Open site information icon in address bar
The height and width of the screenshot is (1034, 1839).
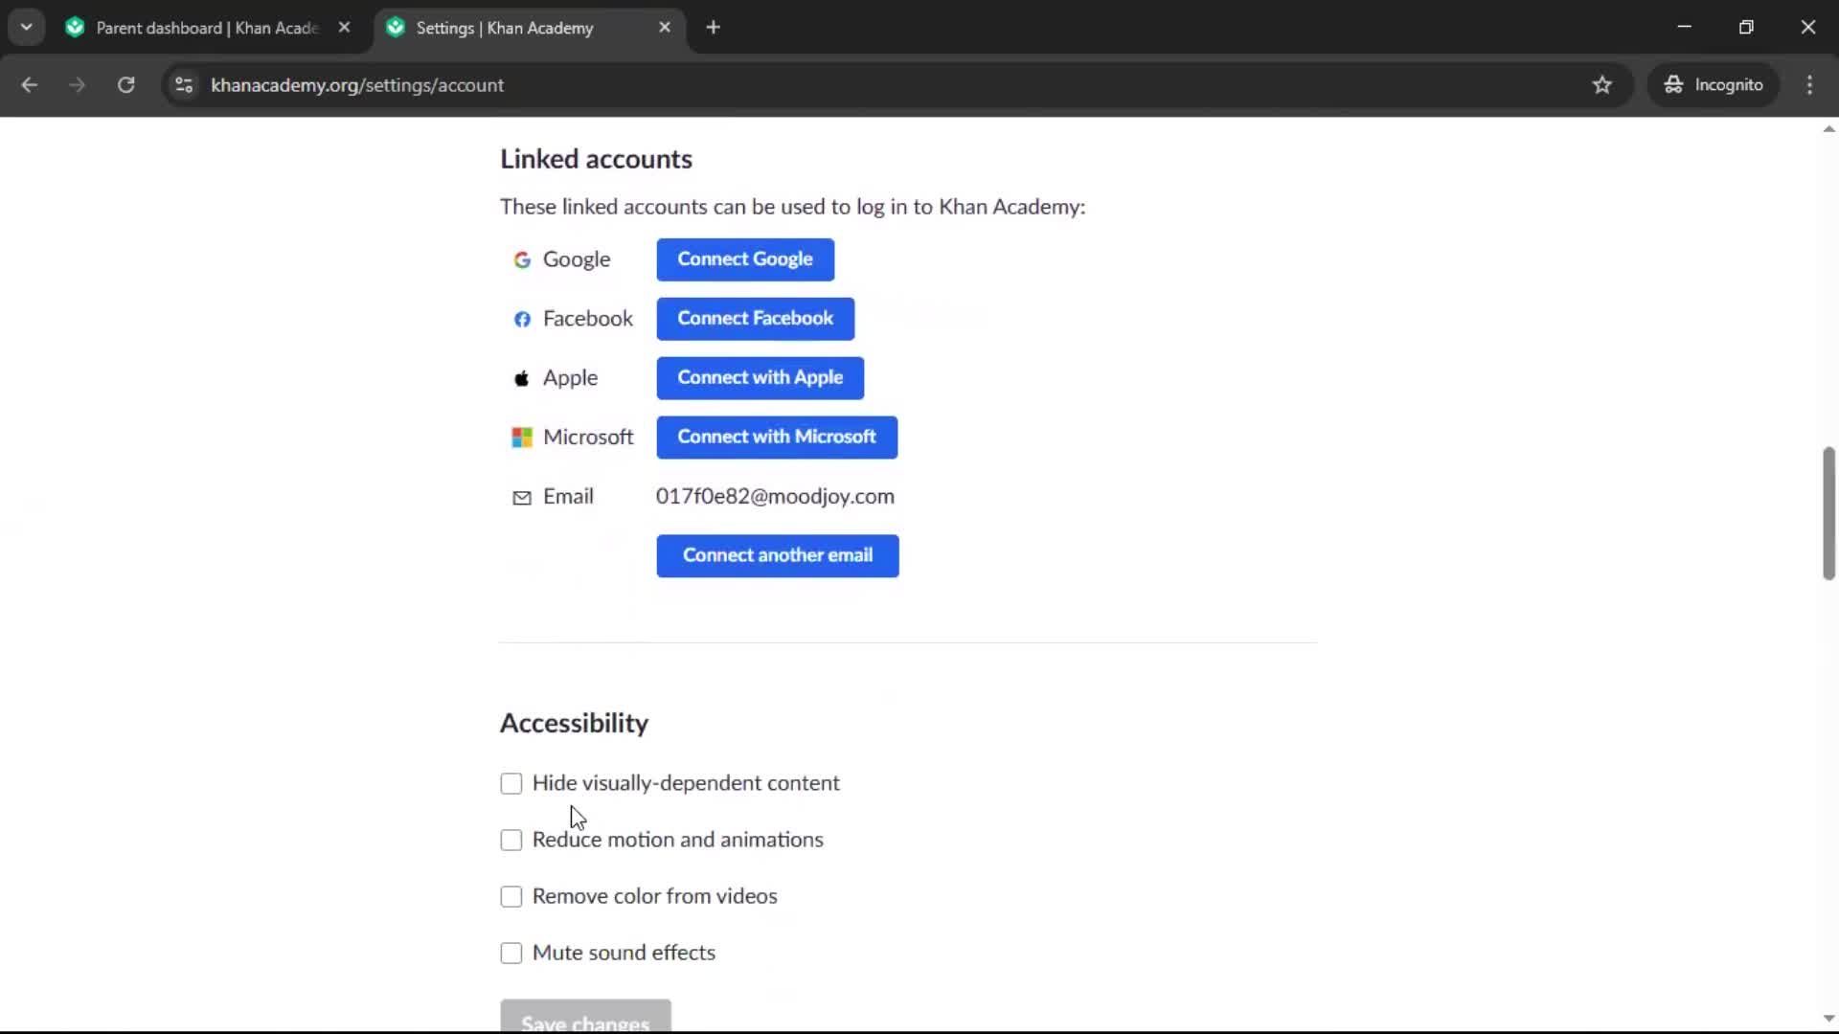(x=184, y=85)
